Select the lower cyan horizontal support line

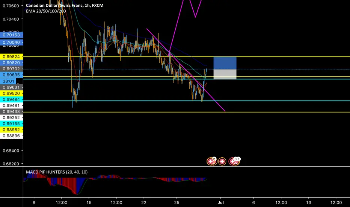coord(186,101)
